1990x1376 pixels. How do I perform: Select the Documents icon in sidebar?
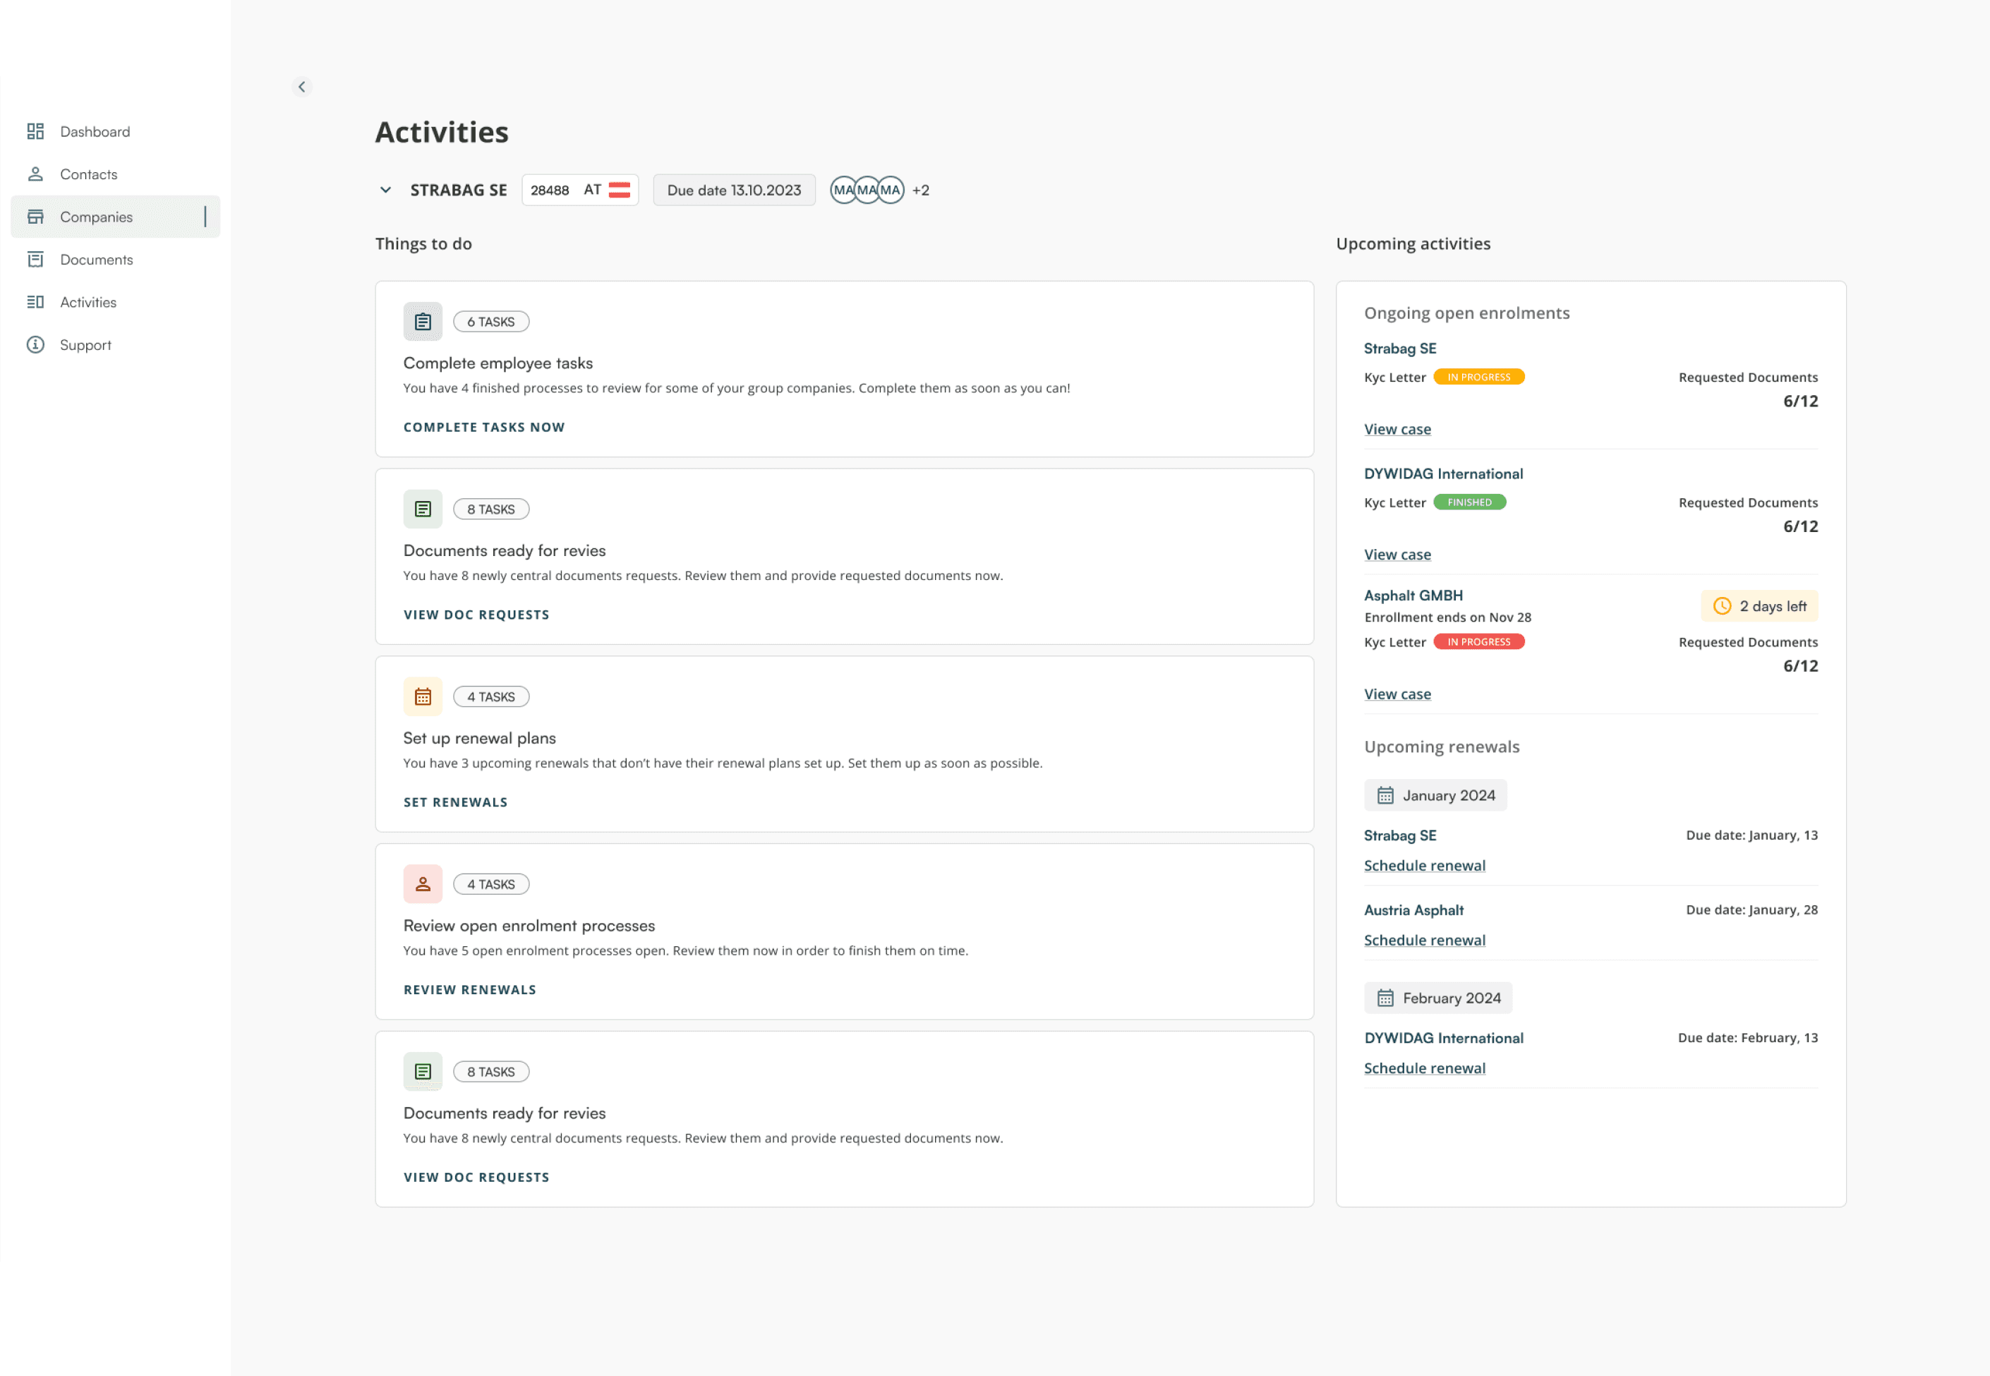pos(35,260)
